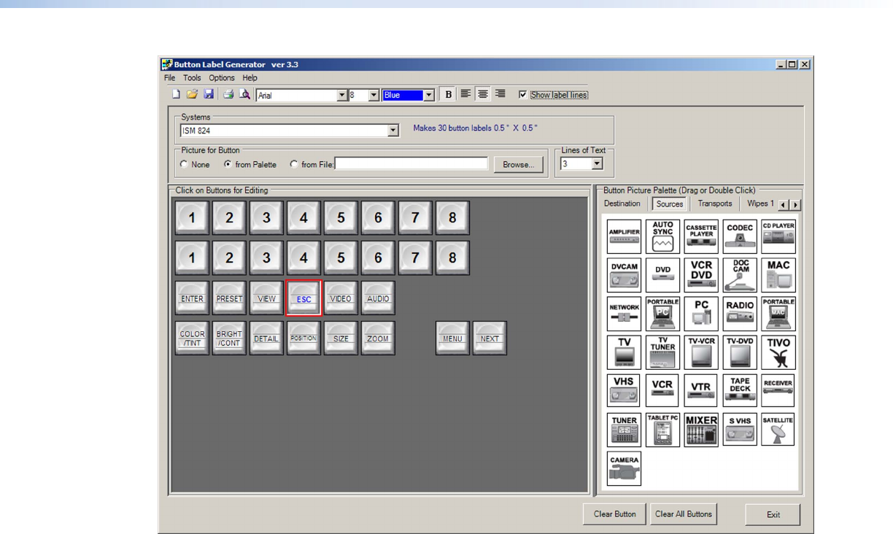Open the Blue text color dropdown
The height and width of the screenshot is (534, 893).
click(x=429, y=95)
